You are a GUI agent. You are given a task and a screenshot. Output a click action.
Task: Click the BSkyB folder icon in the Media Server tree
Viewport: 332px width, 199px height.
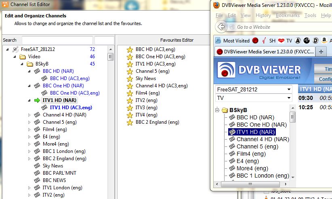225,110
